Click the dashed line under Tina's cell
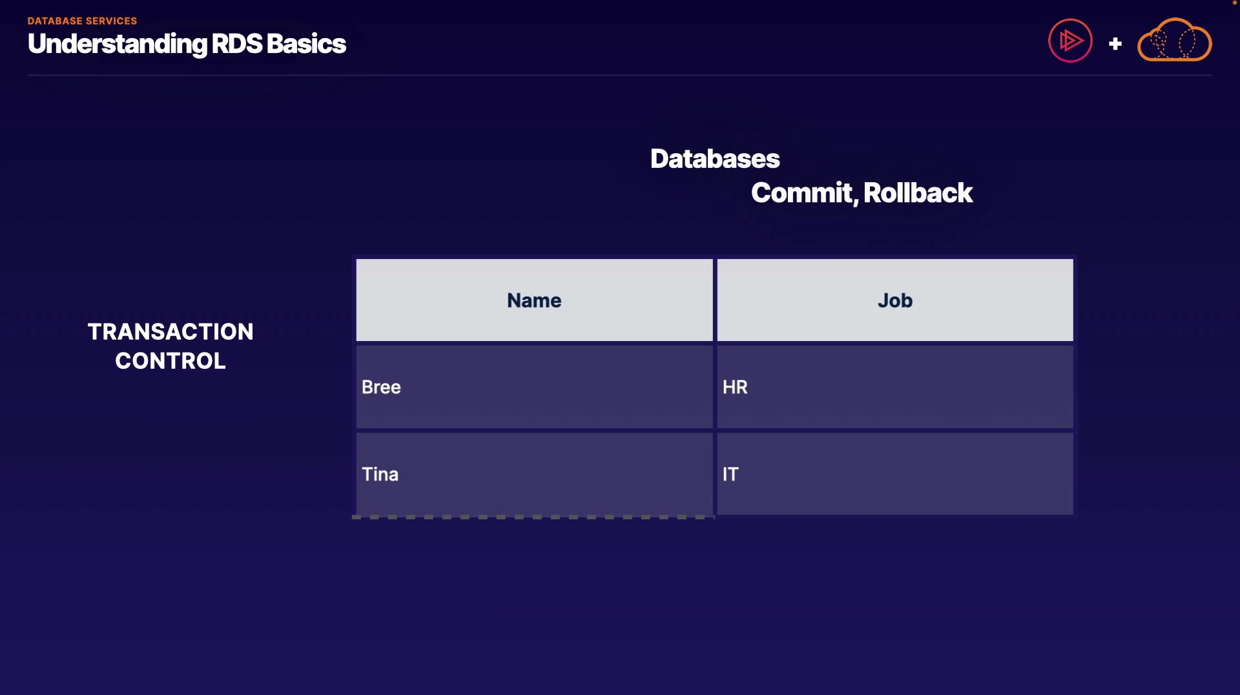1240x695 pixels. 533,517
